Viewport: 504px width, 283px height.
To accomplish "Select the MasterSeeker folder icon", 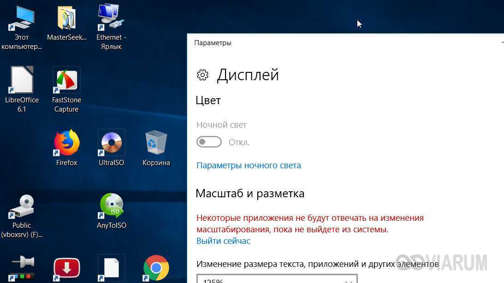I will [66, 18].
